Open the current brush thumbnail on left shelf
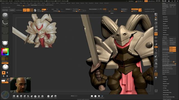Viewport: 179px width, 100px height. pos(5,16)
